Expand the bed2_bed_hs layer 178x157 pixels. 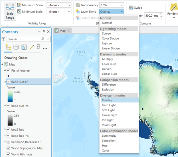5,136
